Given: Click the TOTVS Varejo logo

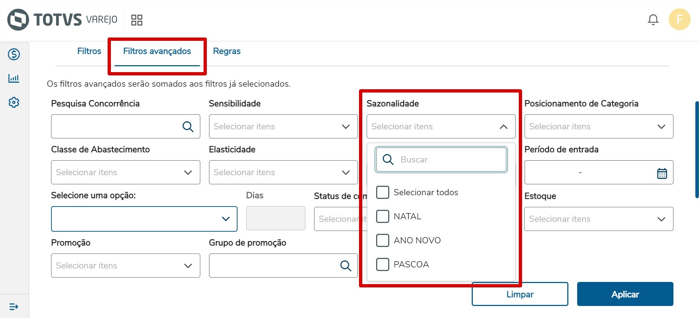Looking at the screenshot, I should coord(62,20).
